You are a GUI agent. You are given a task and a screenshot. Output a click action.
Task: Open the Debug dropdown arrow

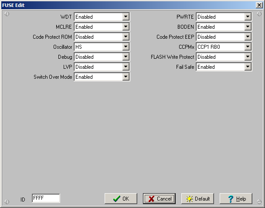point(126,57)
